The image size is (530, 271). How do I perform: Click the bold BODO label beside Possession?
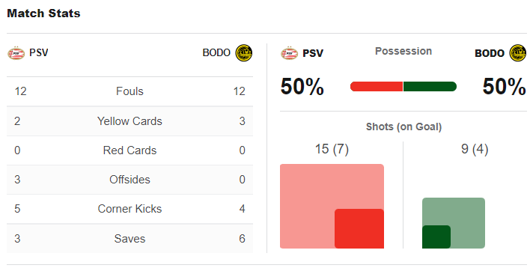click(490, 53)
